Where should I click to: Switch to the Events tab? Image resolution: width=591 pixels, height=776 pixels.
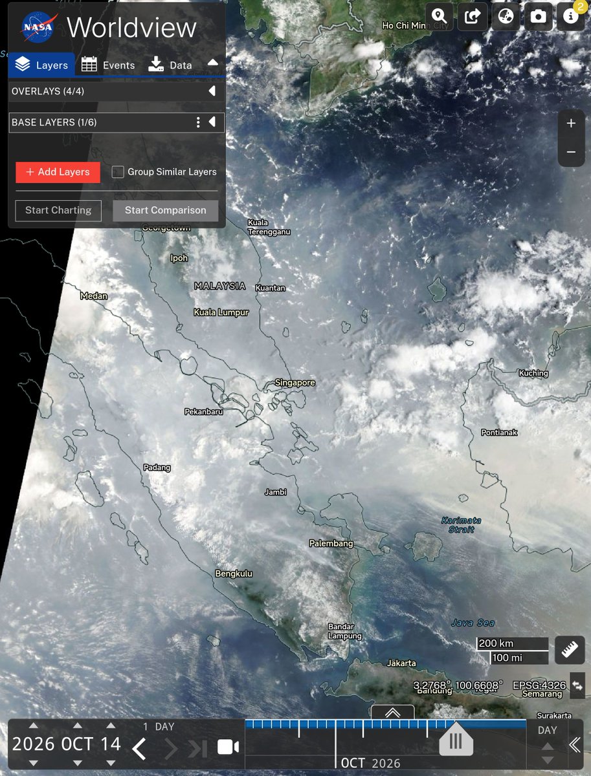[108, 65]
